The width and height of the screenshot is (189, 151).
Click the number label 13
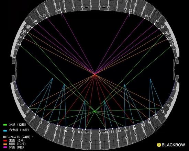tap(126, 130)
